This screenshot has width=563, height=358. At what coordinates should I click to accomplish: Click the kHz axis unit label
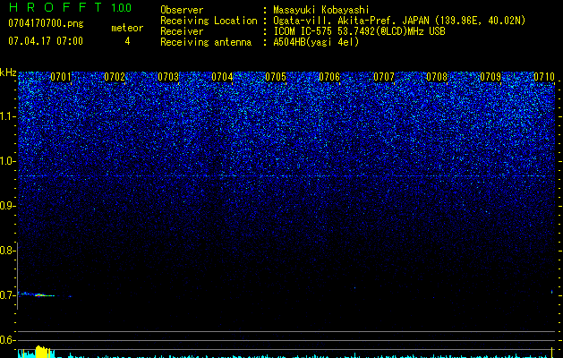(x=8, y=72)
